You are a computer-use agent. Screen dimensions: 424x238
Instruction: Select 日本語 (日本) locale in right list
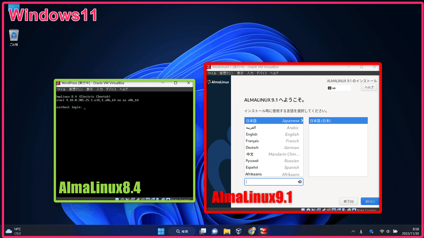tap(338, 121)
